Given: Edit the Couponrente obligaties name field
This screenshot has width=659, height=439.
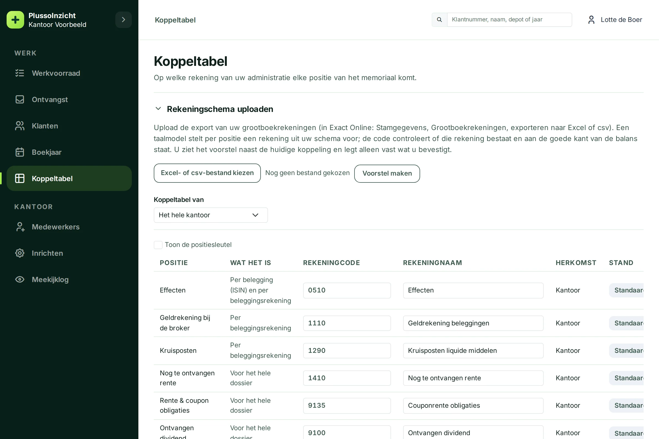Looking at the screenshot, I should pos(473,406).
